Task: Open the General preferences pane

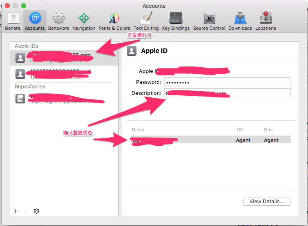Action: click(13, 21)
